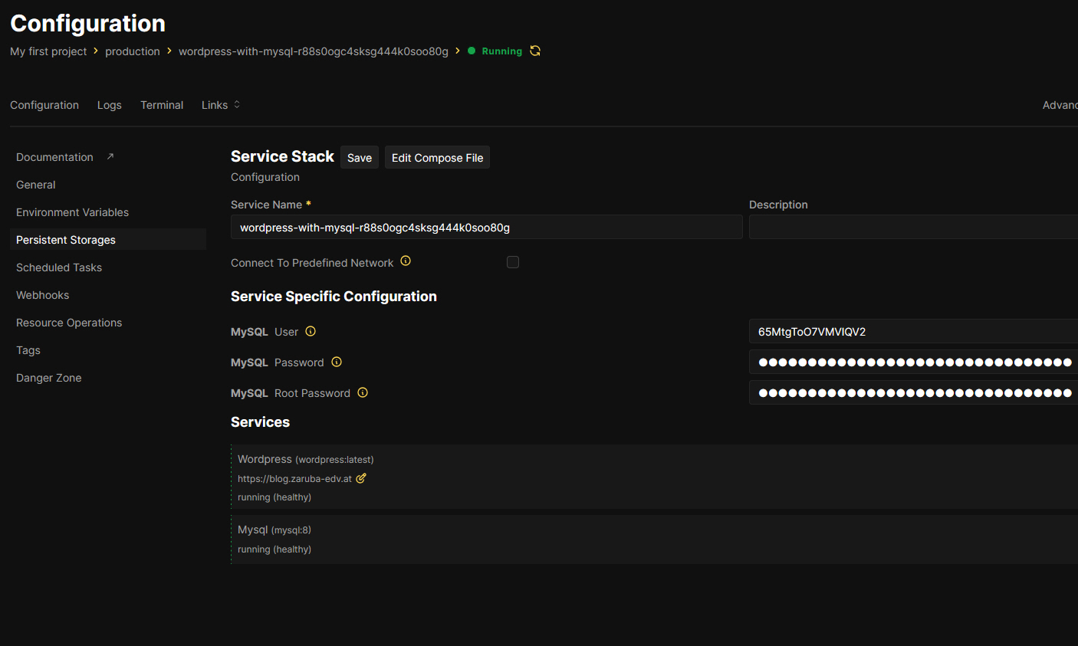
Task: Open the Terminal tab
Action: click(x=162, y=105)
